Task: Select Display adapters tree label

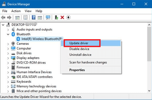Action: coord(28,58)
